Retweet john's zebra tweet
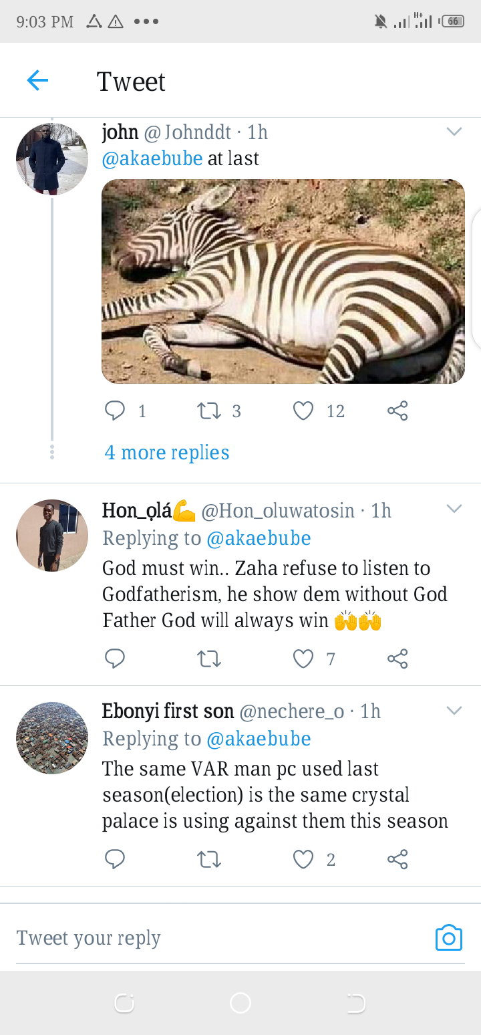Screen dimensions: 481x1035 tap(210, 411)
